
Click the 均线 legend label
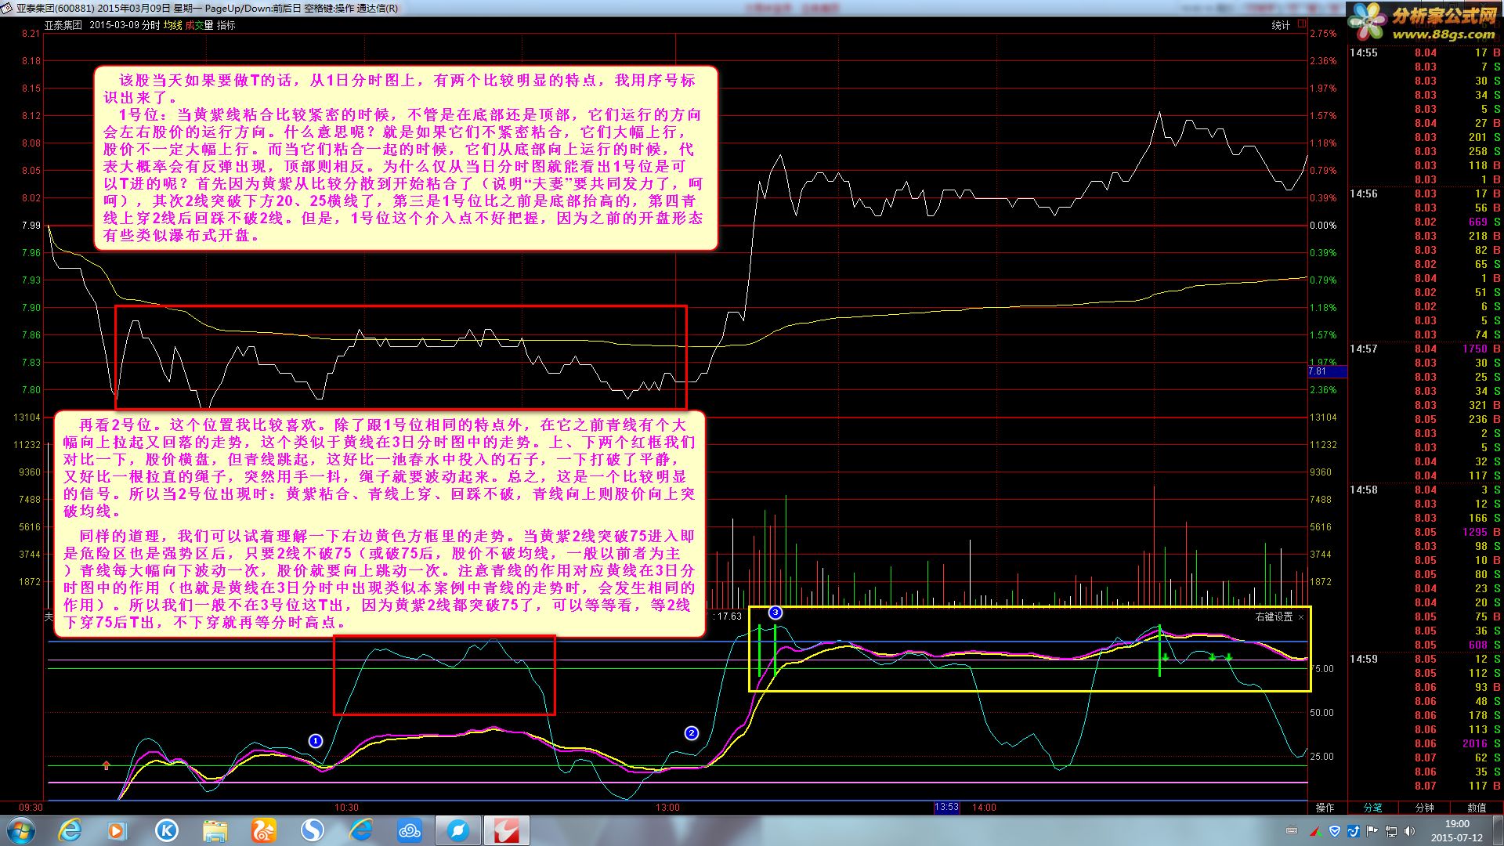172,25
